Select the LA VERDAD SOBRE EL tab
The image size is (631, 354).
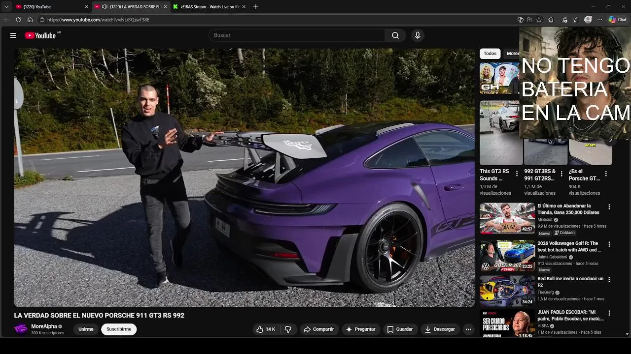(130, 7)
